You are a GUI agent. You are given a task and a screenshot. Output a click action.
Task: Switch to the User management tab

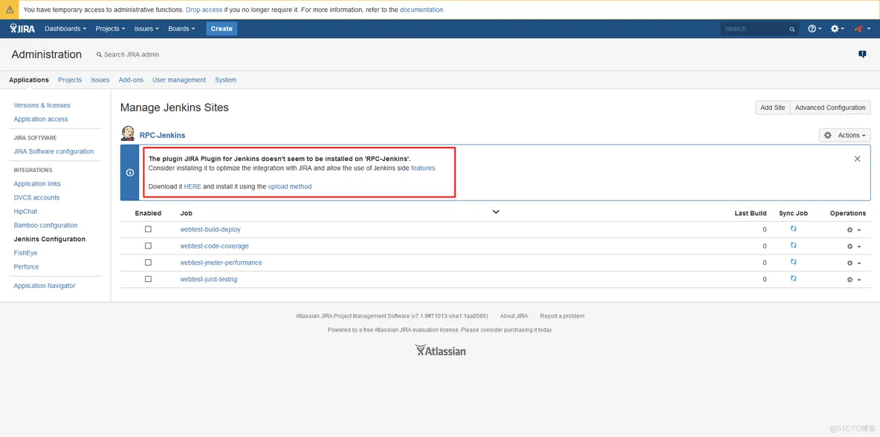[179, 80]
